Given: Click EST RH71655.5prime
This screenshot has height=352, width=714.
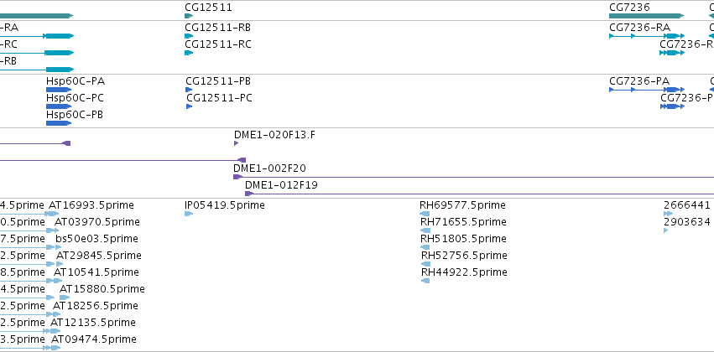Looking at the screenshot, I should (463, 222).
